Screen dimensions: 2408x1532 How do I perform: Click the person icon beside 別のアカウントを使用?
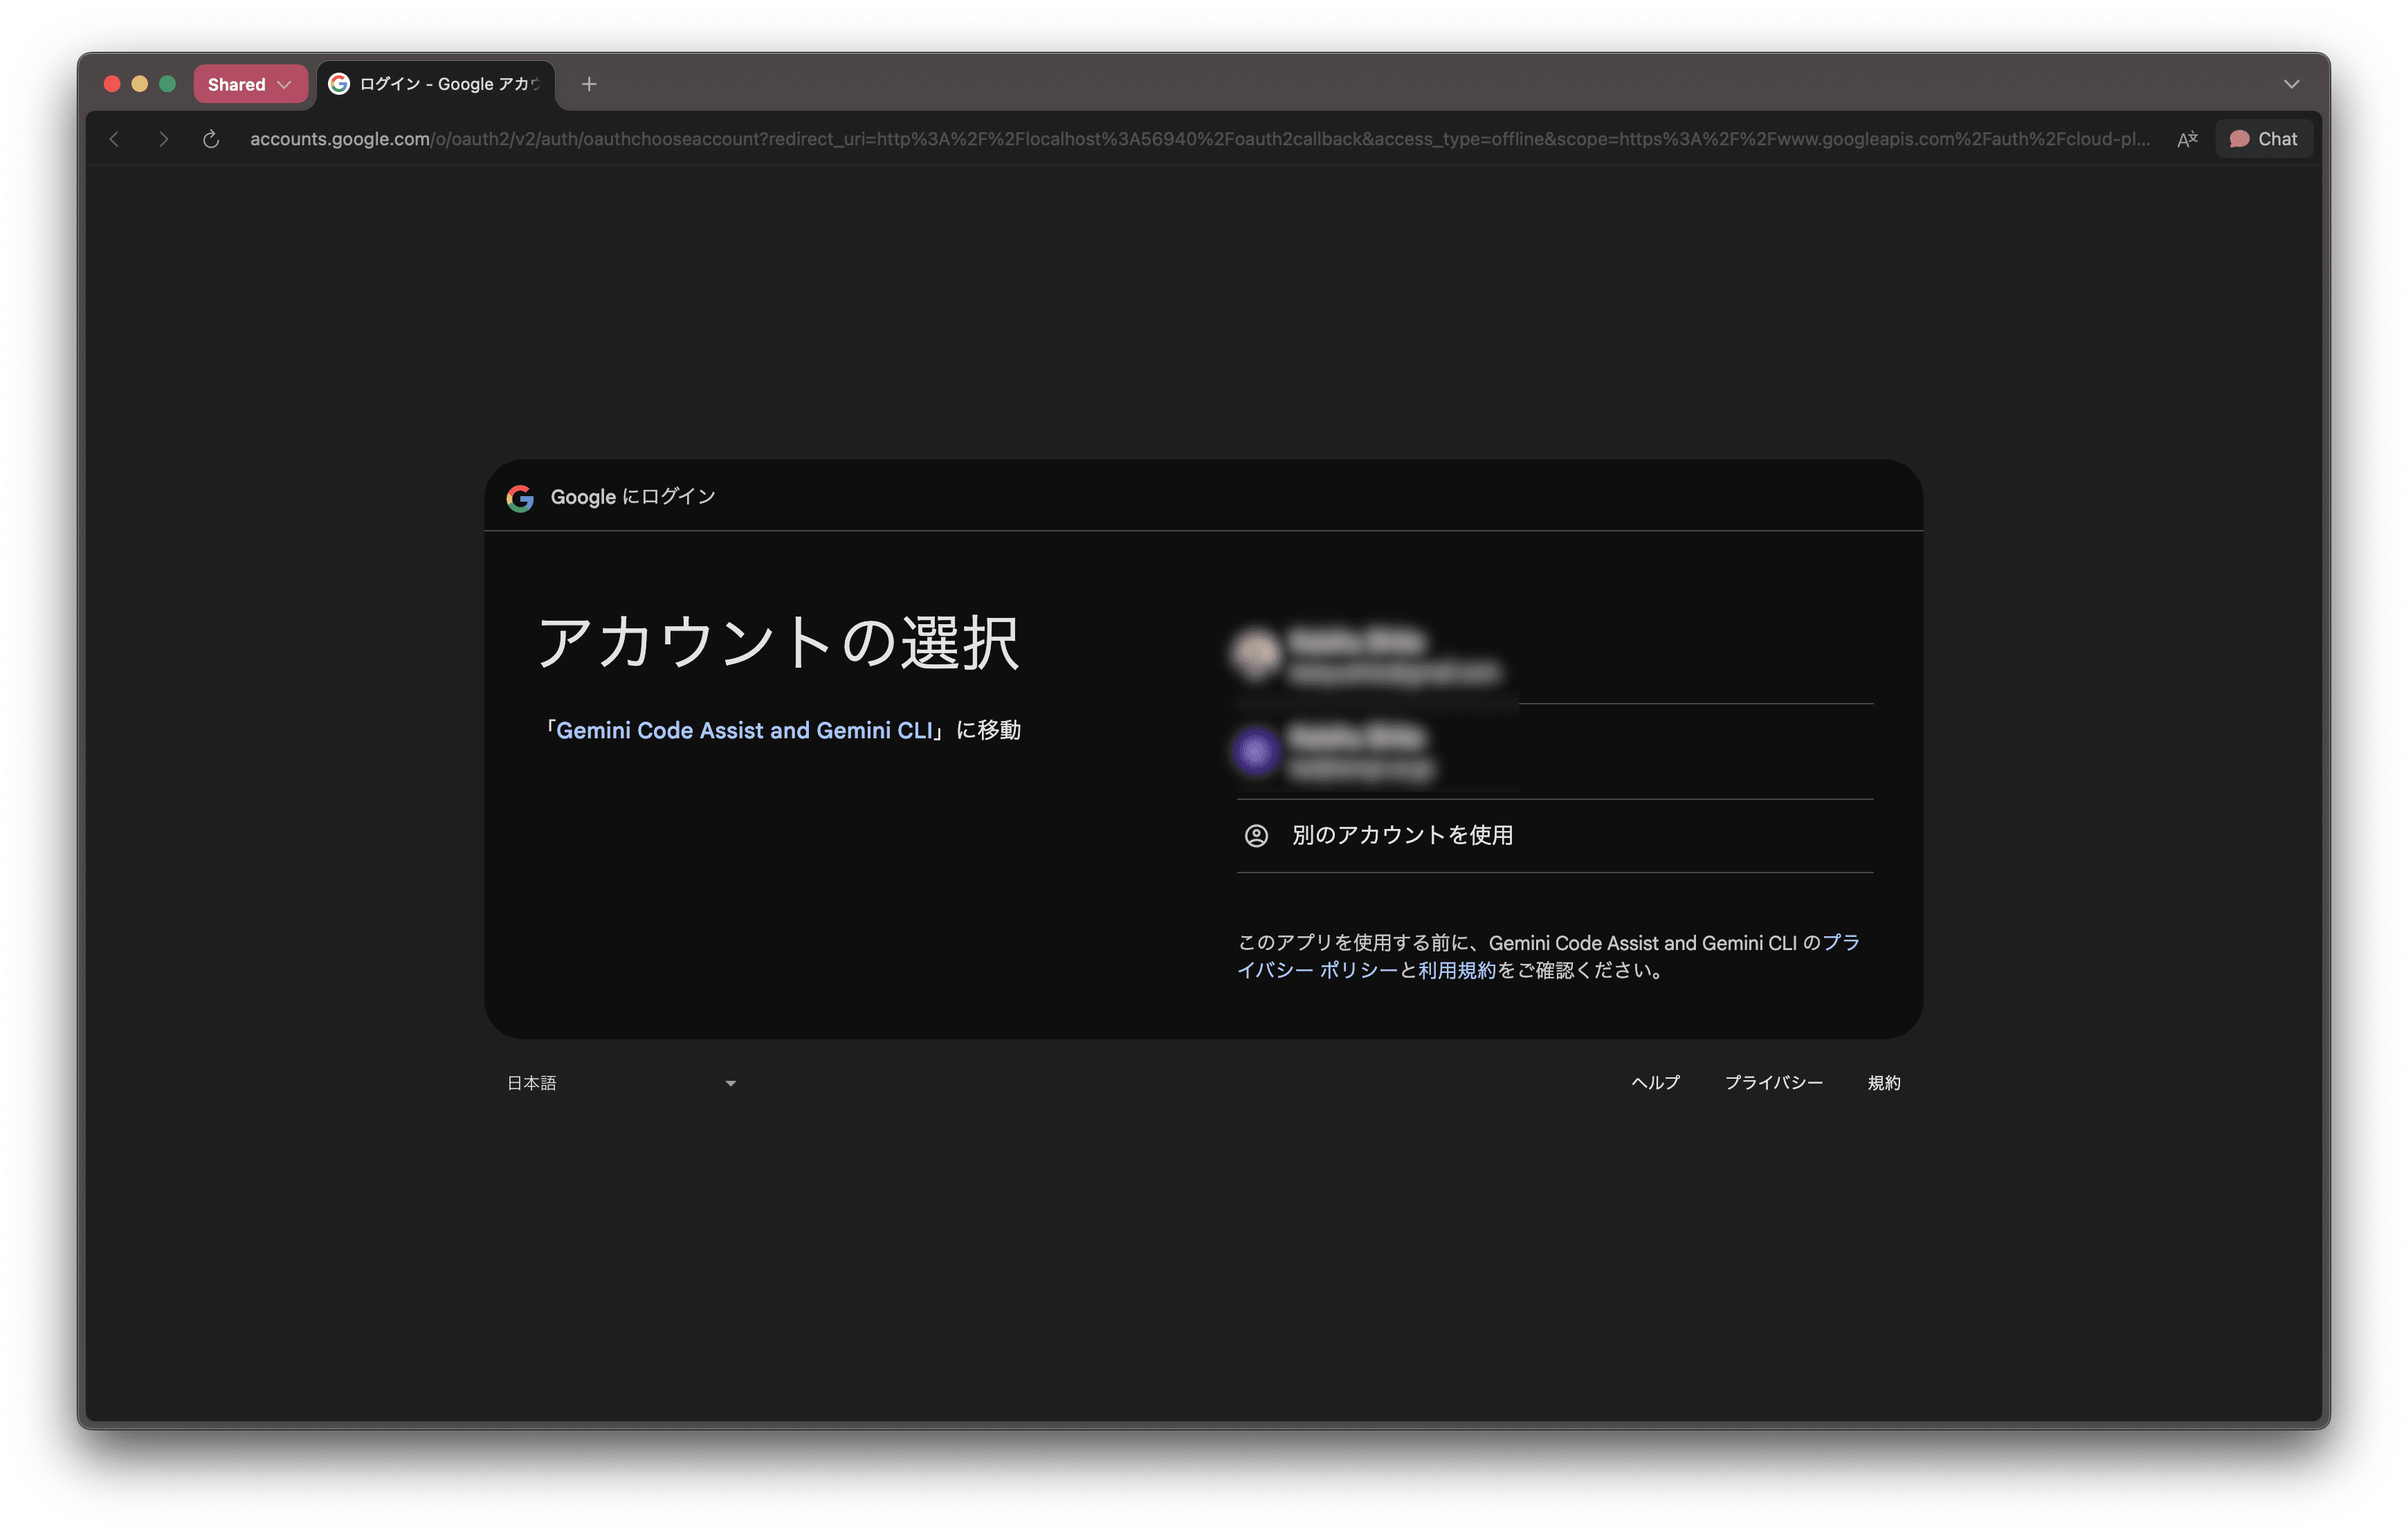point(1256,836)
